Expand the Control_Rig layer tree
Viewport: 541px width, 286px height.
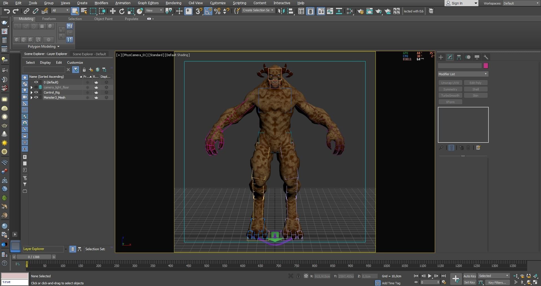[32, 92]
